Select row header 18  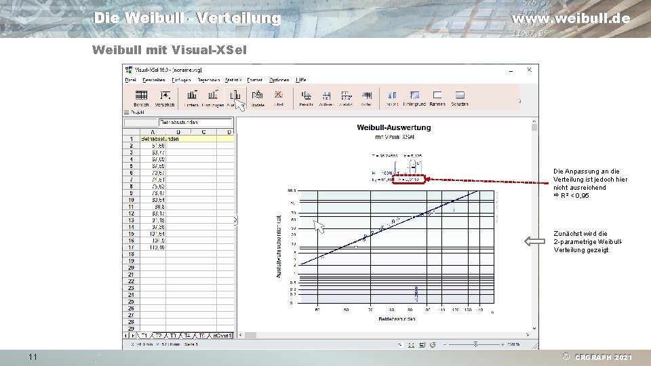pyautogui.click(x=131, y=254)
